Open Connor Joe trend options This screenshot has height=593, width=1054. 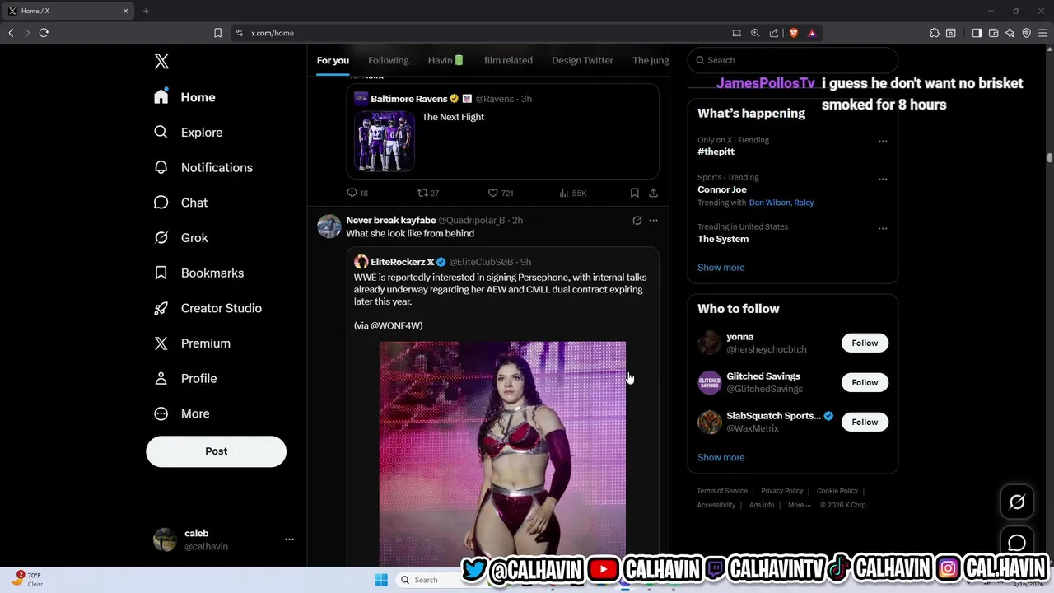[883, 179]
